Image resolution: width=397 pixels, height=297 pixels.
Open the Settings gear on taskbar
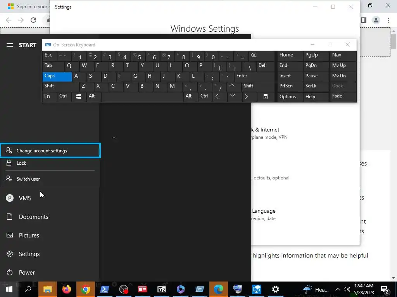[276, 289]
